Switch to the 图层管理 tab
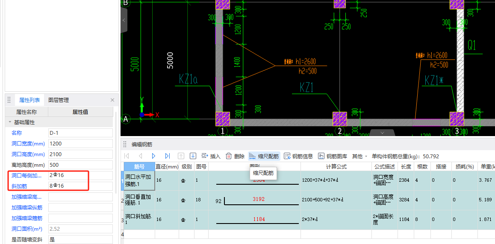This screenshot has height=244, width=495. (59, 100)
